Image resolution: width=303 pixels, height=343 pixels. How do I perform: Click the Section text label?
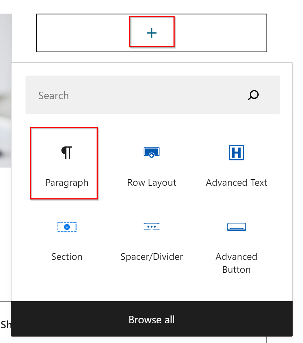67,257
